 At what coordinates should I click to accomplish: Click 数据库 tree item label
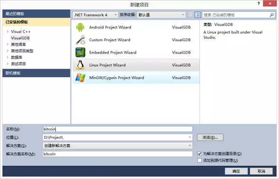tap(17, 57)
